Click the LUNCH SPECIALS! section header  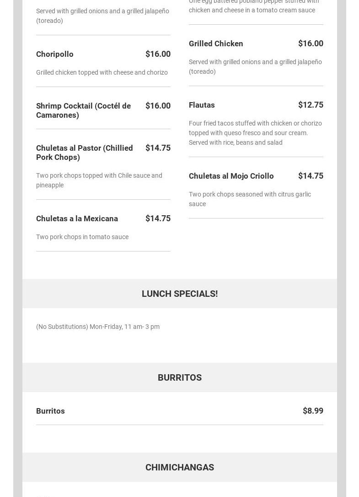pyautogui.click(x=179, y=294)
